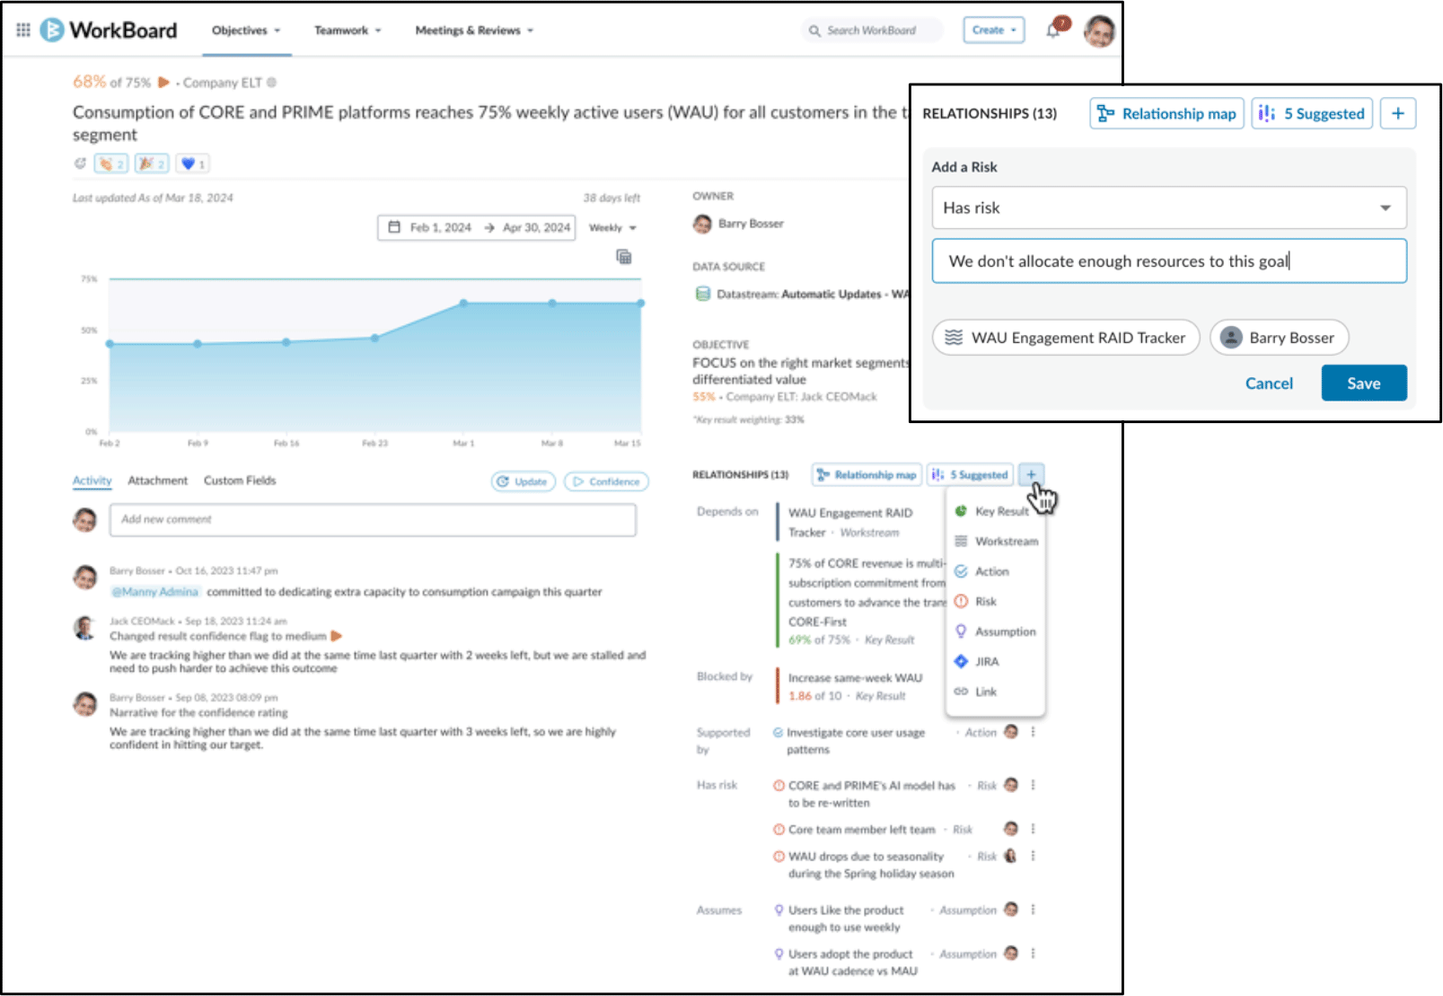Click avatar on Core team member left team row
The height and width of the screenshot is (996, 1443).
(1011, 828)
